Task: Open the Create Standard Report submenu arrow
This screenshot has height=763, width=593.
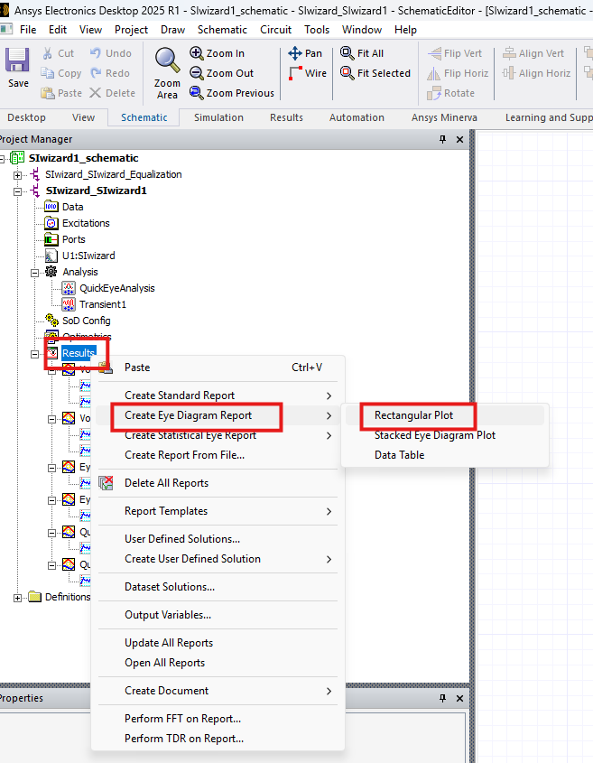Action: pyautogui.click(x=329, y=395)
